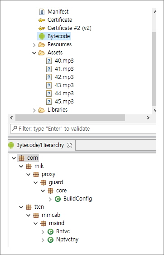Click the file icon for 42.mp3

(x=49, y=77)
